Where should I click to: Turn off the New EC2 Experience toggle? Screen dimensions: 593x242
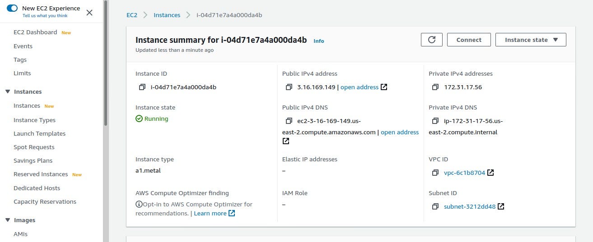tap(12, 8)
